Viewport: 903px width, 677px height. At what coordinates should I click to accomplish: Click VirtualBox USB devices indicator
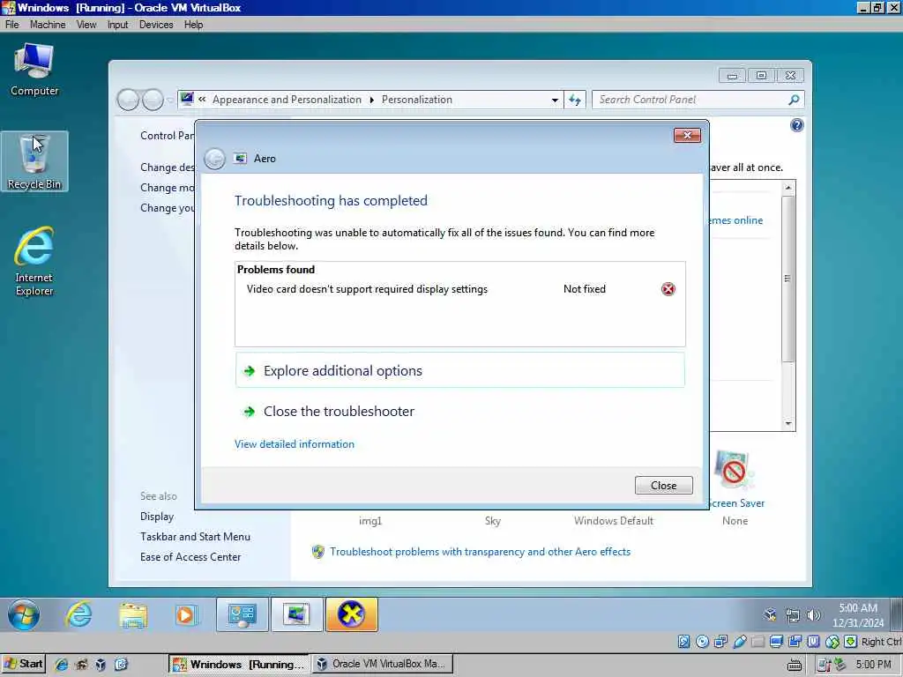(740, 642)
